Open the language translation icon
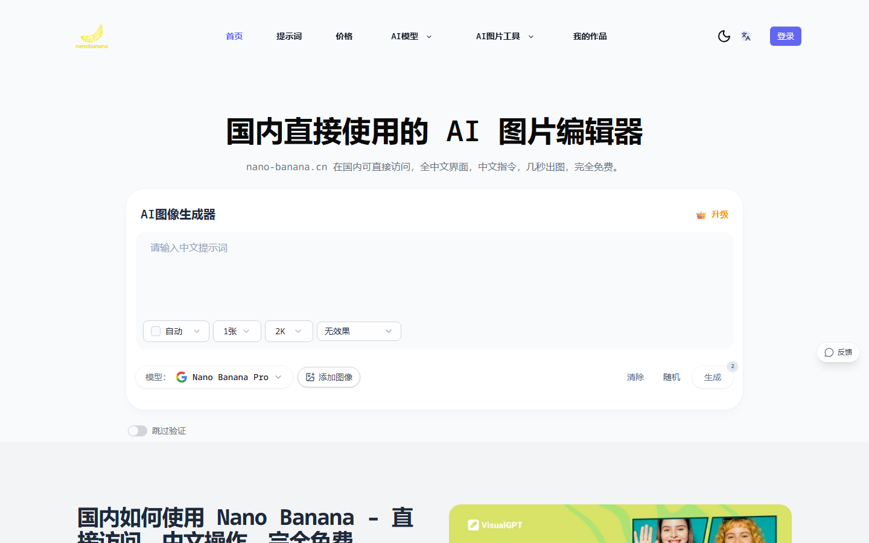Screen dimensions: 869x543 [x=746, y=36]
